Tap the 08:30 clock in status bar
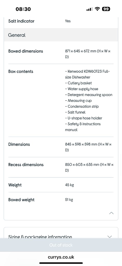The image size is (122, 266). click(23, 9)
